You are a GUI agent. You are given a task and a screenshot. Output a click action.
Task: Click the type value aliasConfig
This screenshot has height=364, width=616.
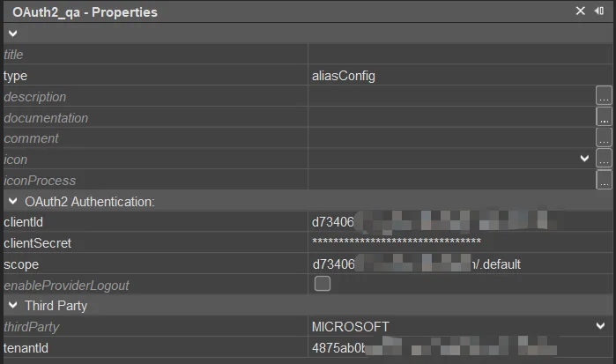[x=344, y=76]
